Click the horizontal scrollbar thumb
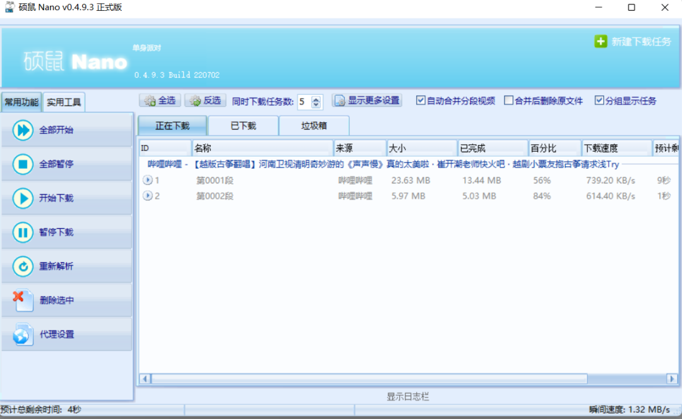The height and width of the screenshot is (419, 682). coord(369,379)
